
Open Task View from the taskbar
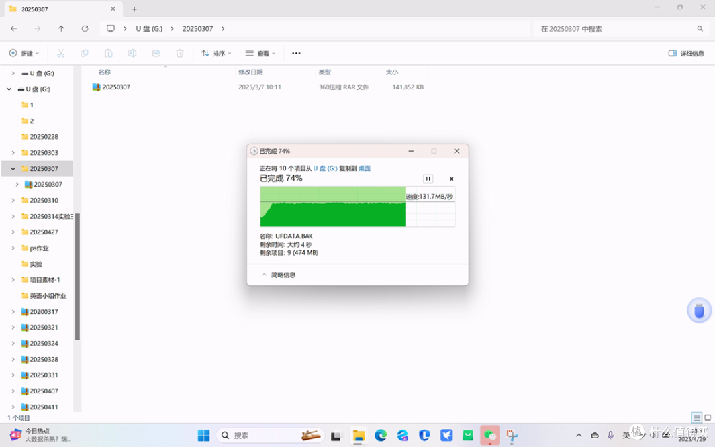[x=336, y=436]
